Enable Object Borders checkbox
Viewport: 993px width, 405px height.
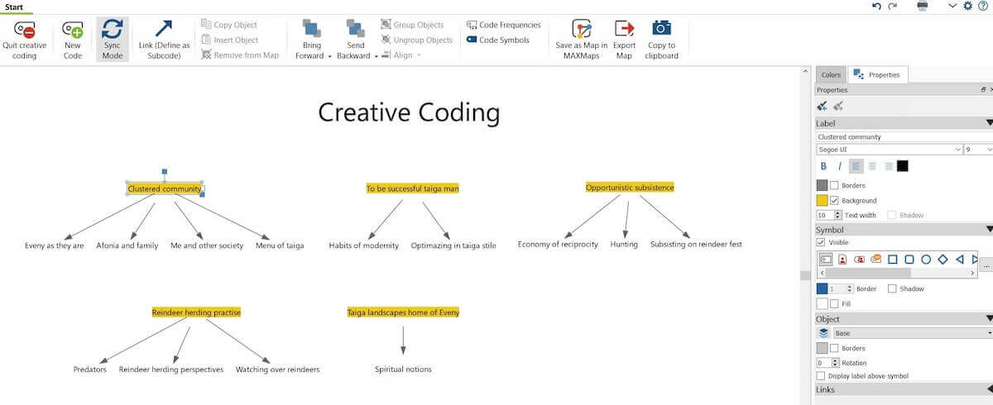[x=834, y=348]
